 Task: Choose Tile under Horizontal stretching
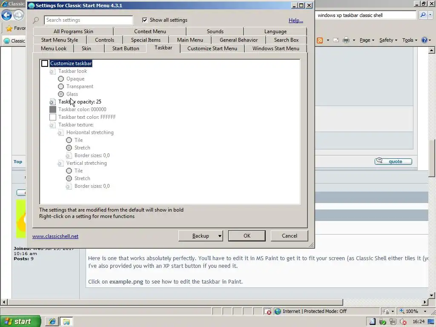point(69,140)
